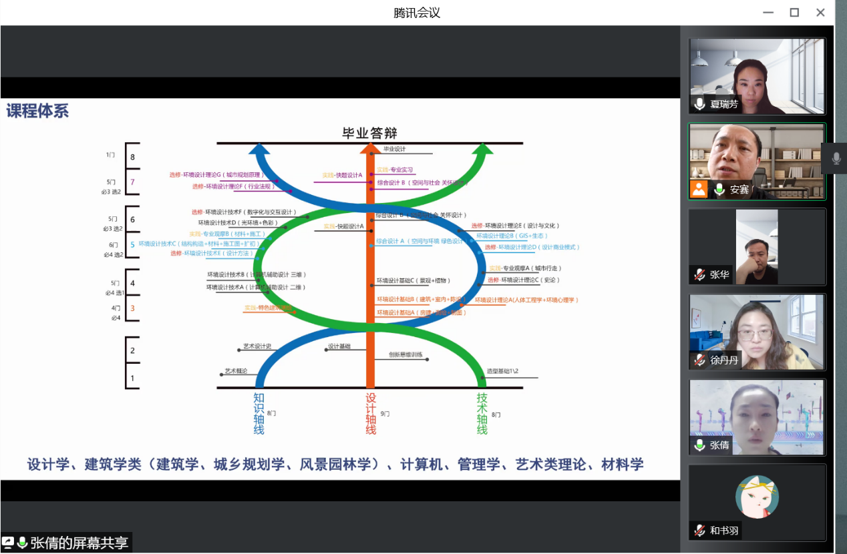Click 张华's muted microphone icon
Screen dimensions: 847x554
tap(699, 274)
